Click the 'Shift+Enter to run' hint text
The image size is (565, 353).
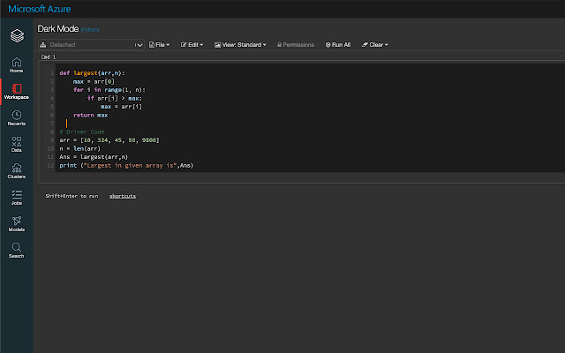tap(72, 196)
